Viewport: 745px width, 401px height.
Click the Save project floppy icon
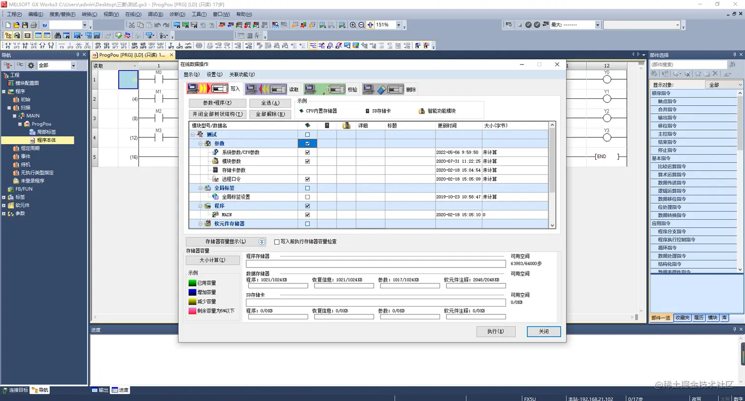click(x=25, y=25)
